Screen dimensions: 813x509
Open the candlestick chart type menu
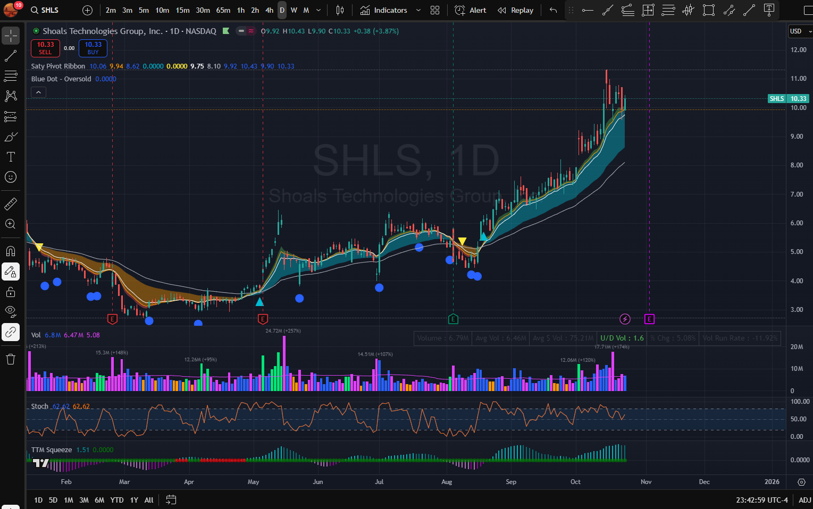pyautogui.click(x=340, y=10)
